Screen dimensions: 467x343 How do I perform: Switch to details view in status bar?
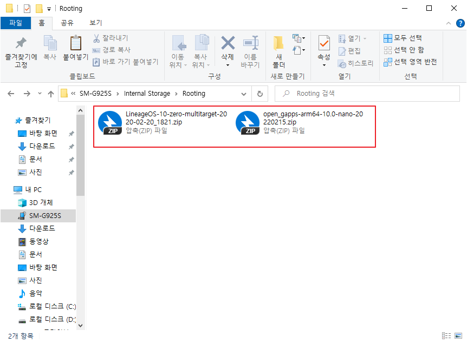(446, 336)
